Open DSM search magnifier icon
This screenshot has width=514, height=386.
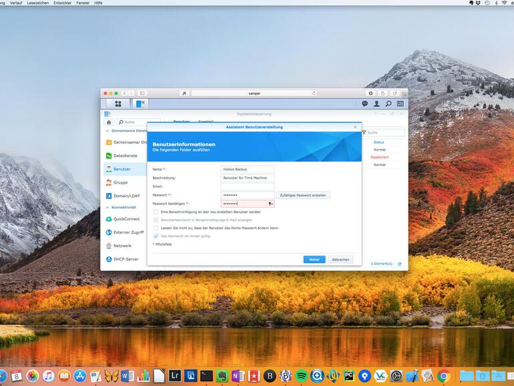click(x=389, y=104)
